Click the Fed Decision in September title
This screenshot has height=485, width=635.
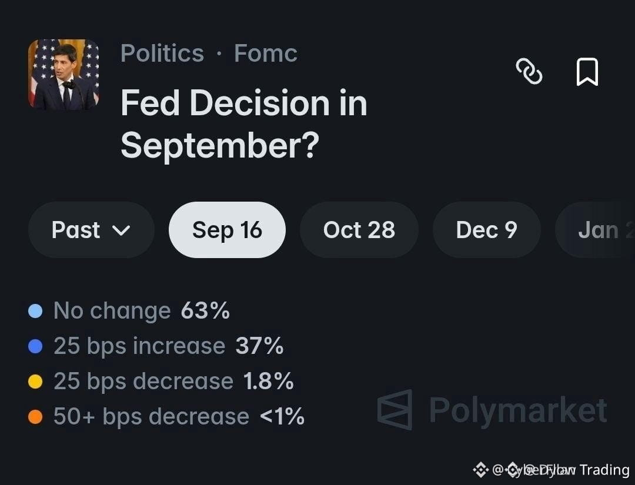[244, 124]
